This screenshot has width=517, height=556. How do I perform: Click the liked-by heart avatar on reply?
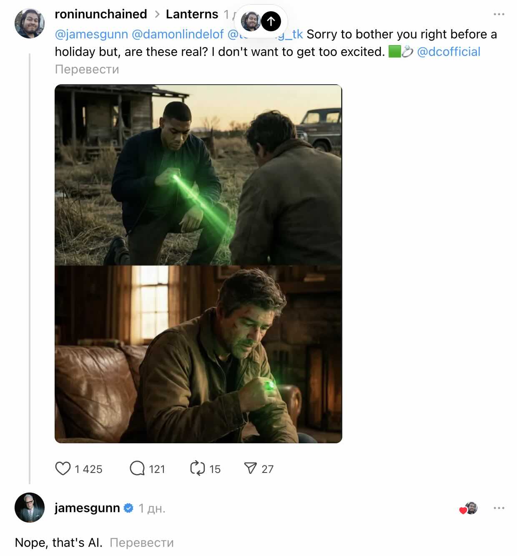(469, 508)
